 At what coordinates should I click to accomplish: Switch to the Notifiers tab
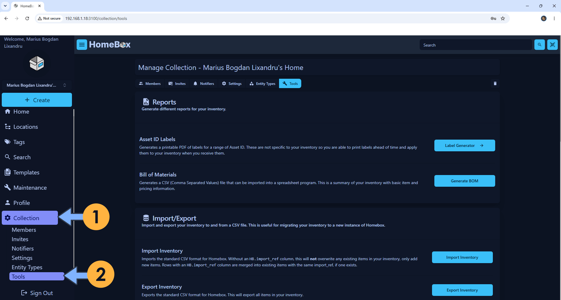coord(204,83)
